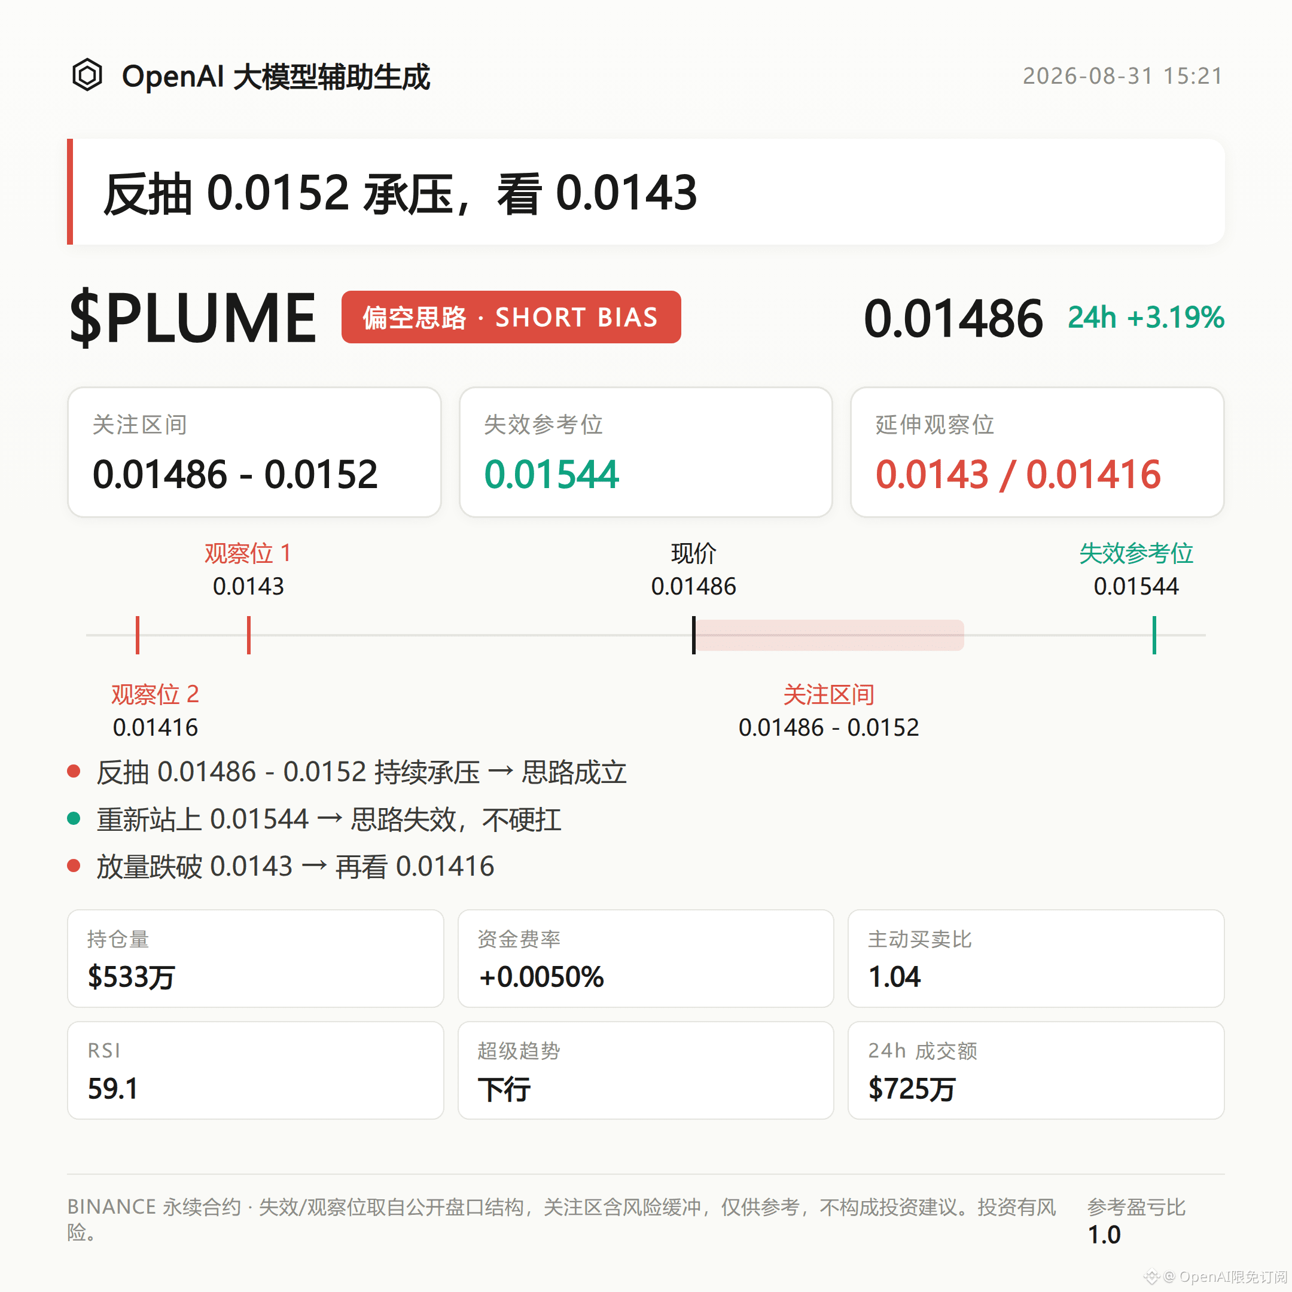Open the 持仓量 card showing $533万

(x=255, y=958)
